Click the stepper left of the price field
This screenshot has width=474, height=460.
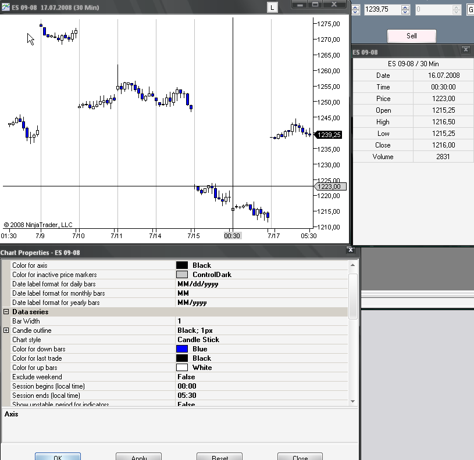(x=355, y=10)
